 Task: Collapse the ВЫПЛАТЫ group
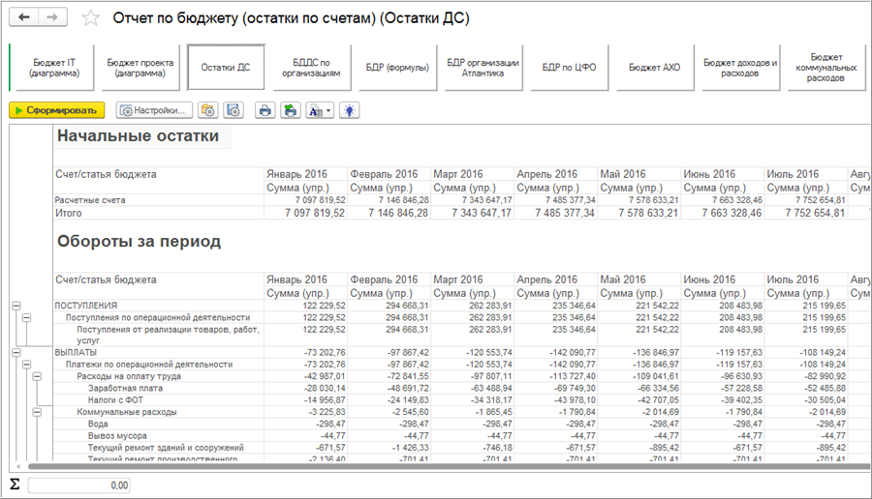(x=16, y=353)
